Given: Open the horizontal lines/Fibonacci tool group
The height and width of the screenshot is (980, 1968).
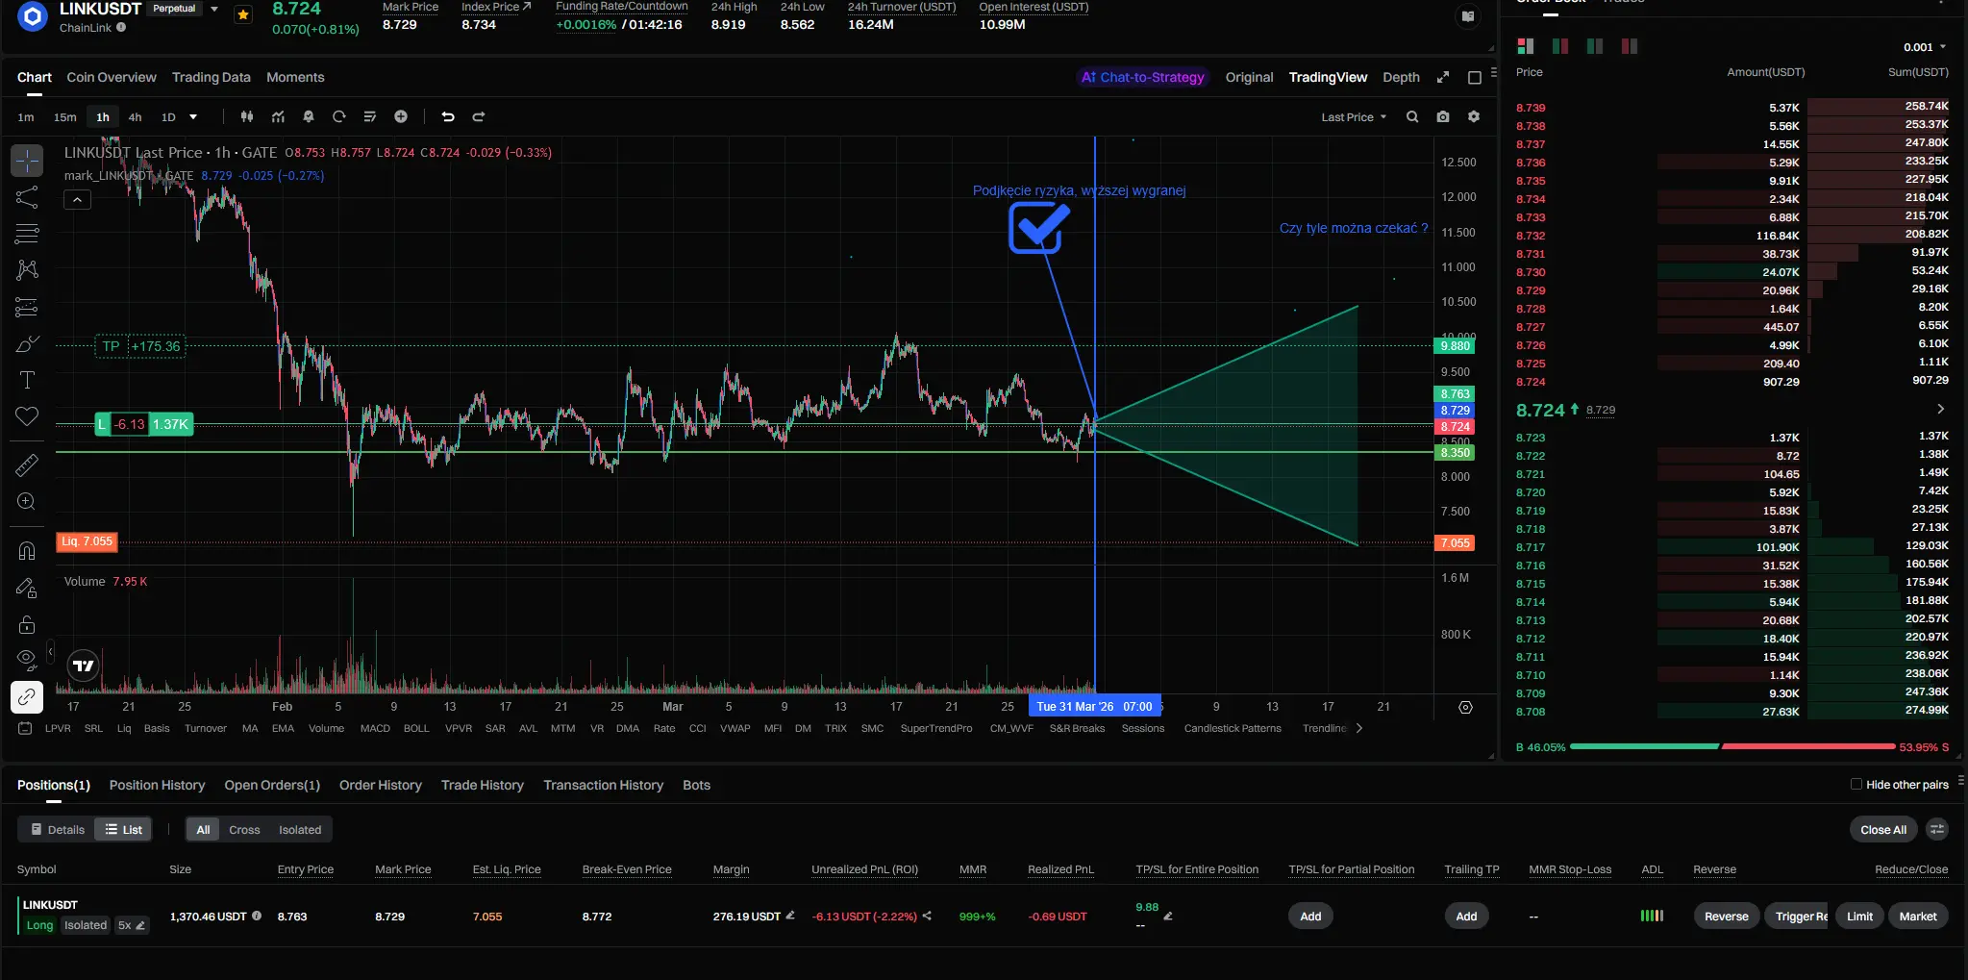Looking at the screenshot, I should [27, 234].
